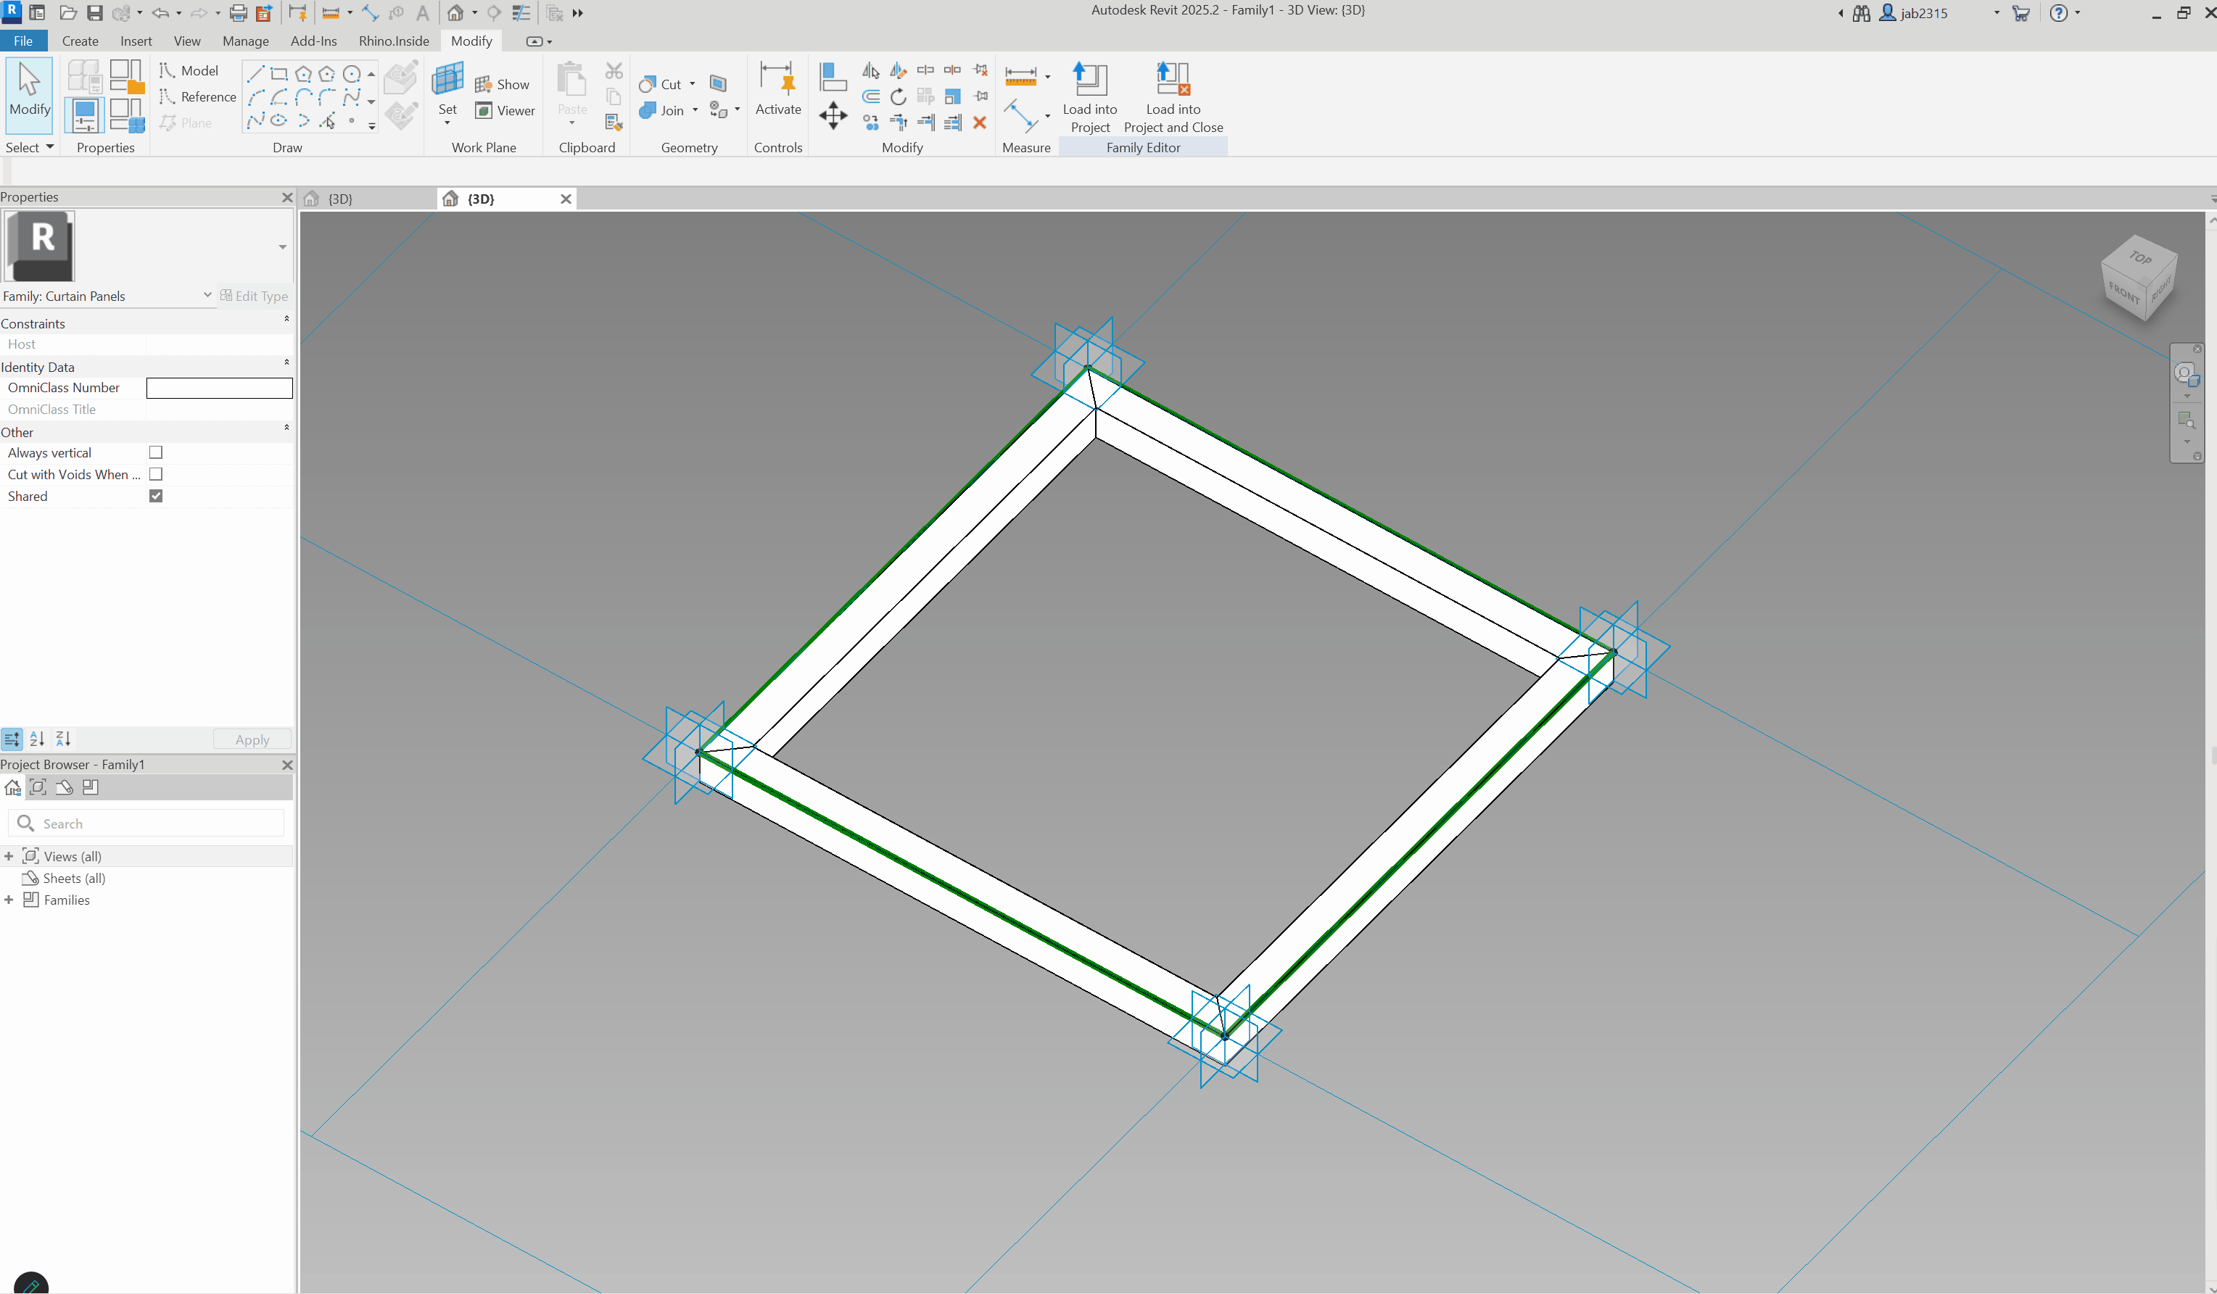Screen dimensions: 2217x1294
Task: Click the Show work plane button
Action: pos(503,84)
